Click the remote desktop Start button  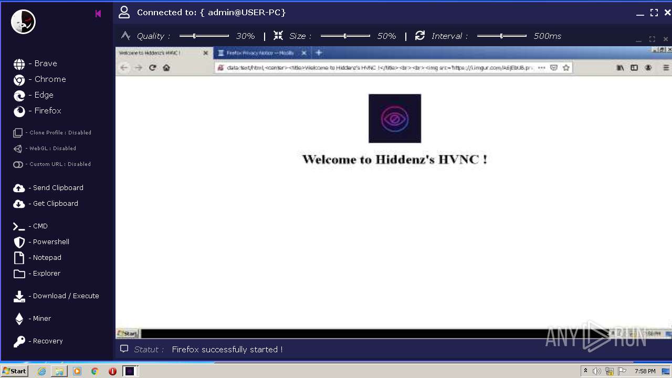(128, 333)
